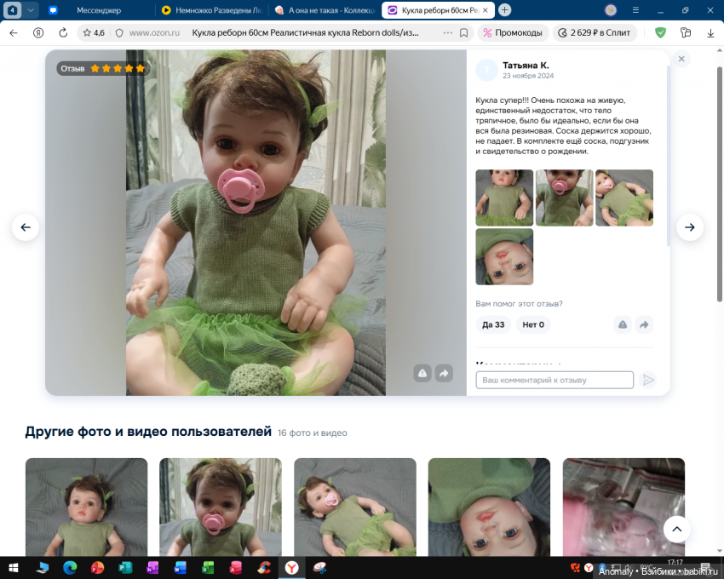Bookmark this page in the address bar

pyautogui.click(x=463, y=32)
